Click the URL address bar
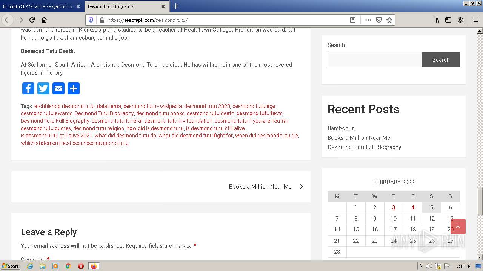This screenshot has height=271, width=483. 226,20
